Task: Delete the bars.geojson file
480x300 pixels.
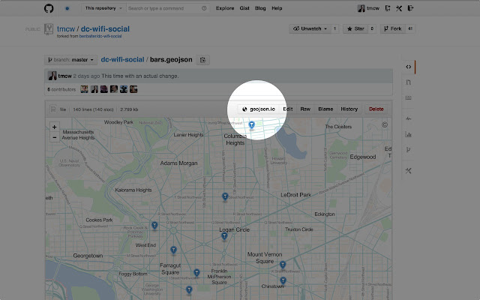Action: (x=376, y=109)
